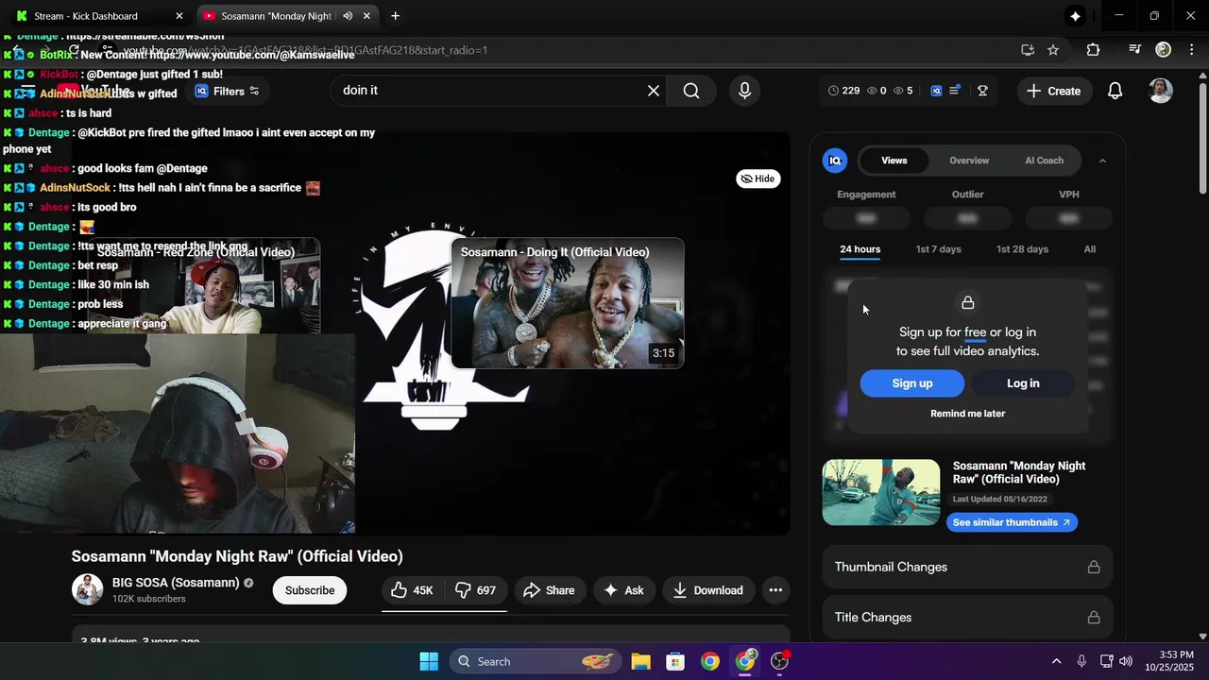Switch to the AI Coach tab
Image resolution: width=1209 pixels, height=680 pixels.
[x=1044, y=161]
